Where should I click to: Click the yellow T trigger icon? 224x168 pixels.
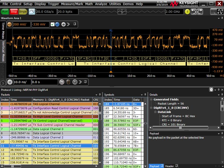[x=187, y=12]
